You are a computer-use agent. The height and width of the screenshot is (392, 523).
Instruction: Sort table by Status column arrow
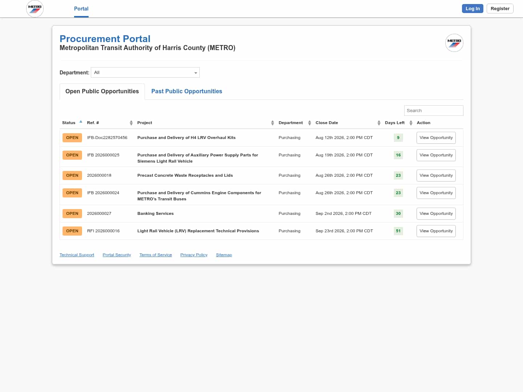[81, 122]
